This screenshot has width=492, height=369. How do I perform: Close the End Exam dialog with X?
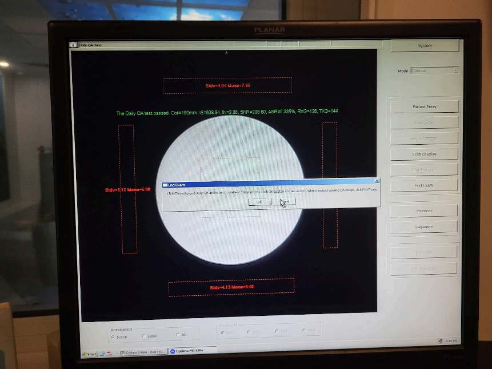377,181
